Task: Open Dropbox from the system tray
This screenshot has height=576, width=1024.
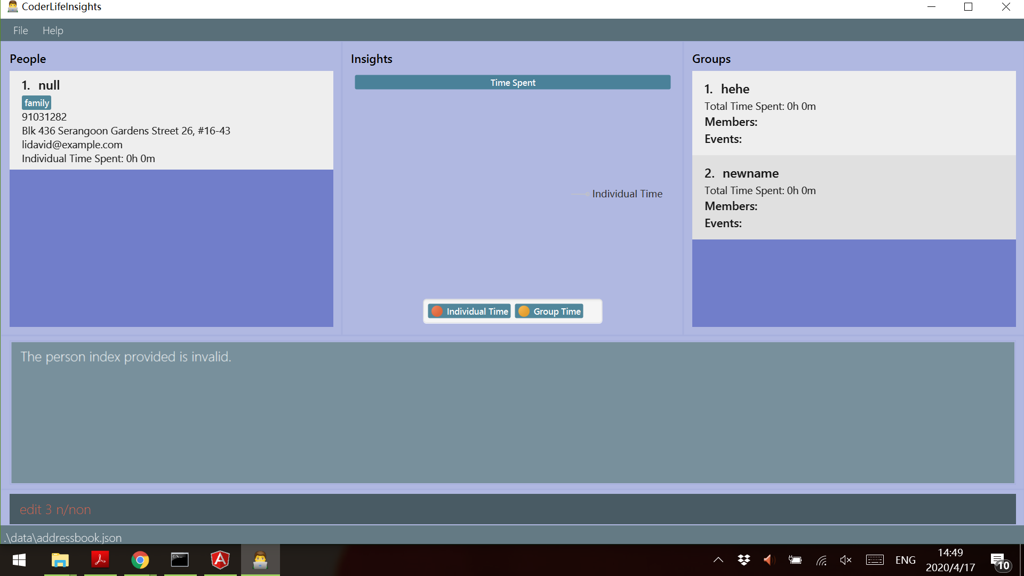Action: tap(743, 560)
